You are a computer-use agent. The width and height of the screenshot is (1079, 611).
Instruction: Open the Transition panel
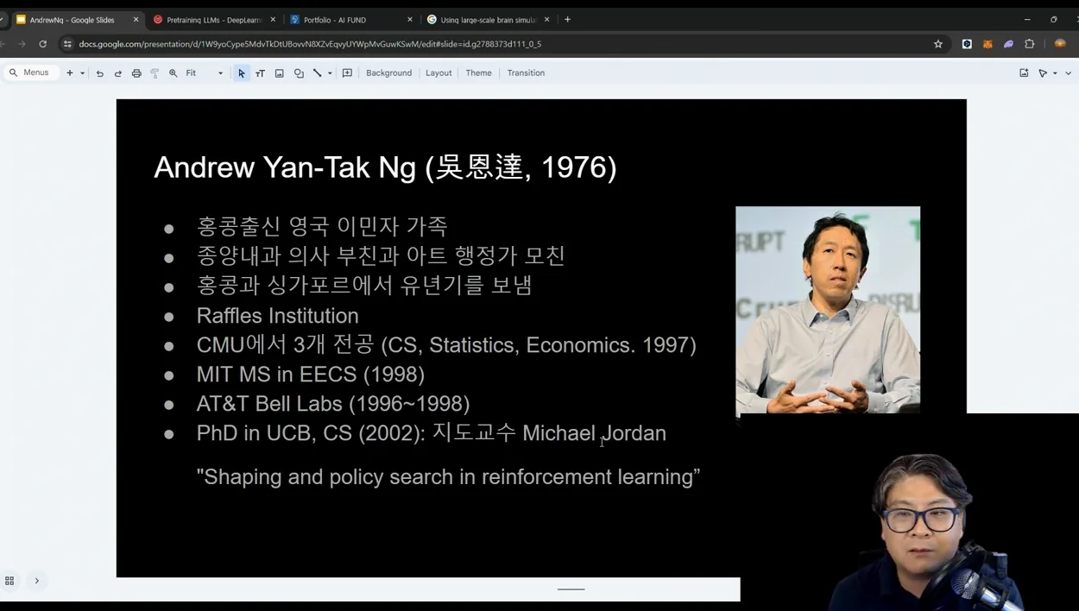click(526, 73)
